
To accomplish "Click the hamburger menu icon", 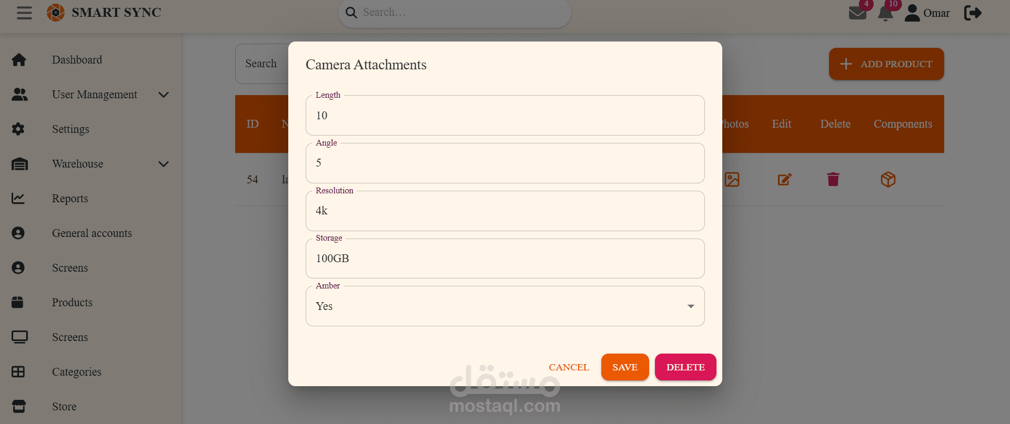I will pos(24,13).
